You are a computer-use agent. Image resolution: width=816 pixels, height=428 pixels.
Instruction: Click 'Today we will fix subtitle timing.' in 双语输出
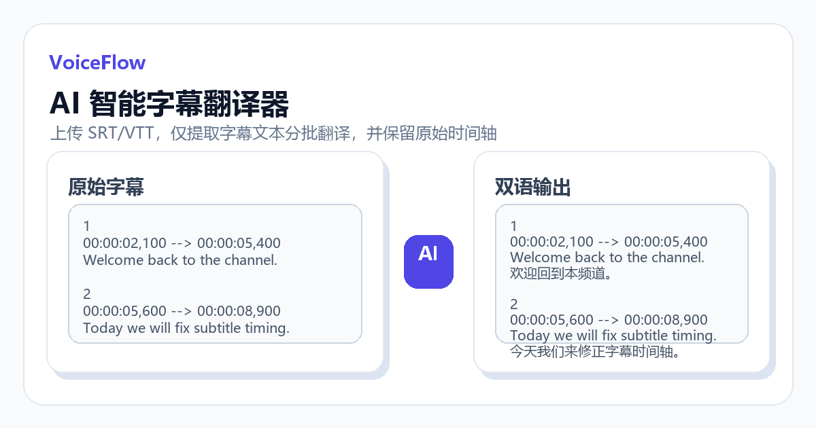(613, 336)
